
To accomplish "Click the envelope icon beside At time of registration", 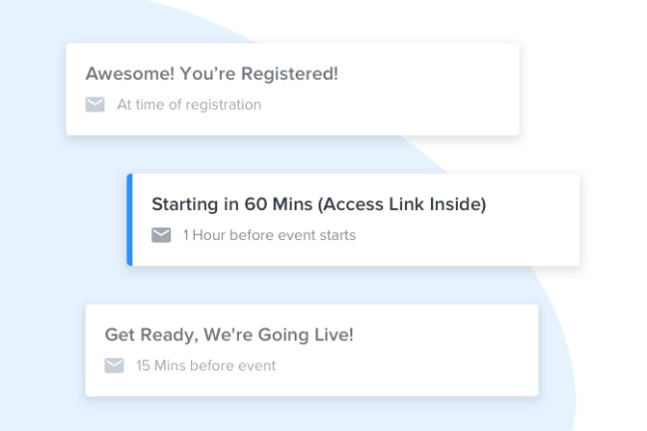I will [x=96, y=105].
